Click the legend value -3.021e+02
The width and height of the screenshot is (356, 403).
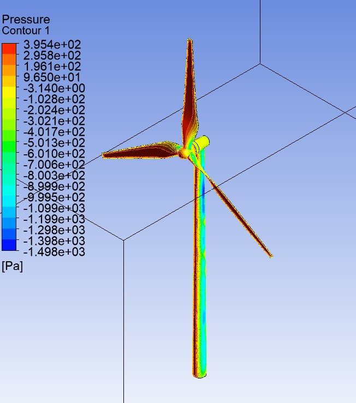point(54,121)
